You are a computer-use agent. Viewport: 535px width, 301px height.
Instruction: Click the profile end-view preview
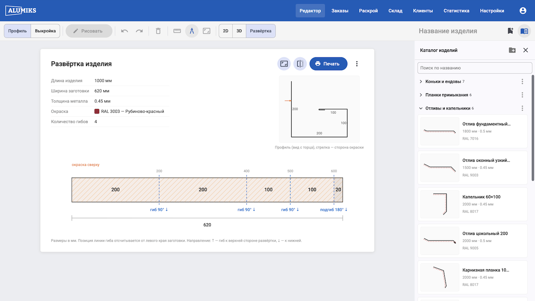tap(319, 109)
